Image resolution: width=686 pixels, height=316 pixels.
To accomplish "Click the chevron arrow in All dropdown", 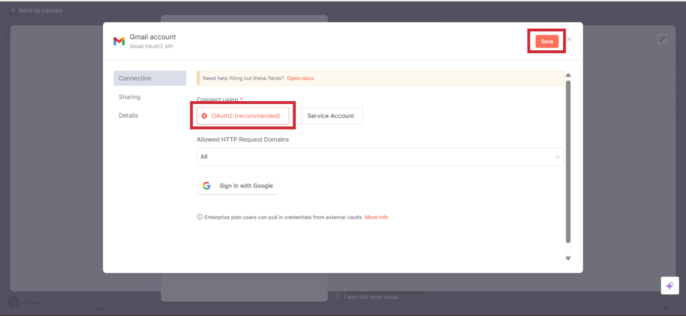I will point(557,157).
